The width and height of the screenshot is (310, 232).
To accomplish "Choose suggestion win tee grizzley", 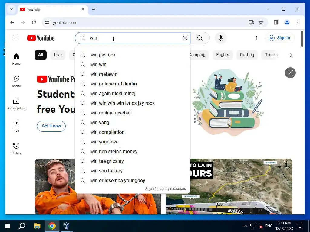I will (x=133, y=161).
